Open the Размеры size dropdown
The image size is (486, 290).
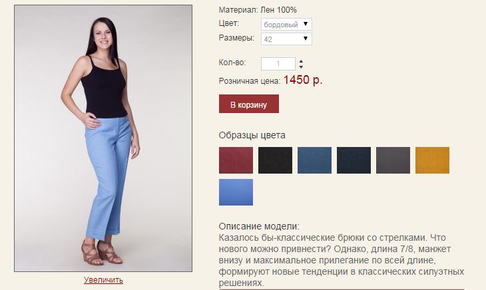(286, 39)
